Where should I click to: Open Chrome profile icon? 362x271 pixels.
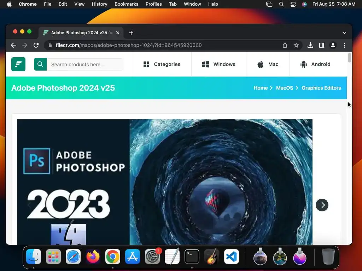(333, 45)
